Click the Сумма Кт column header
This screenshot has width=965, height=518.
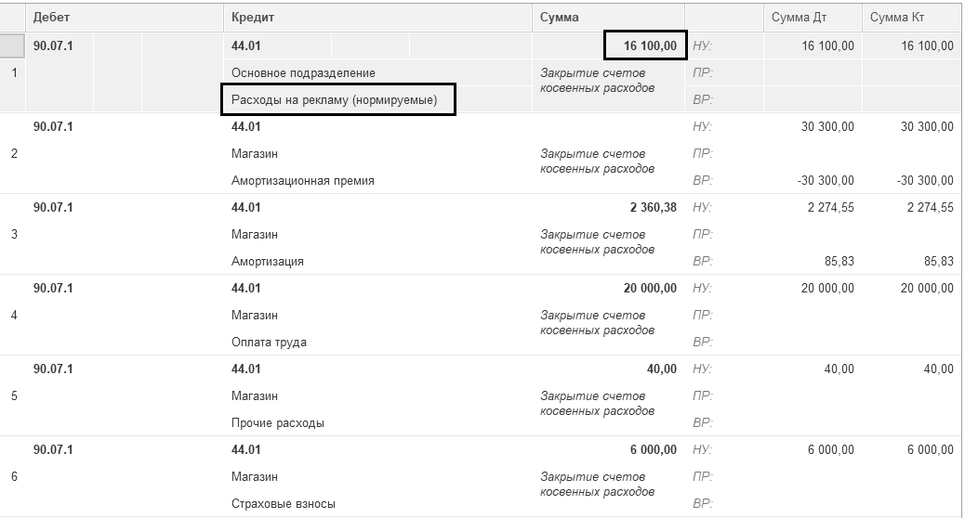tap(898, 18)
